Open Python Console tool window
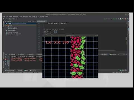134x100 pixels. coord(10,71)
